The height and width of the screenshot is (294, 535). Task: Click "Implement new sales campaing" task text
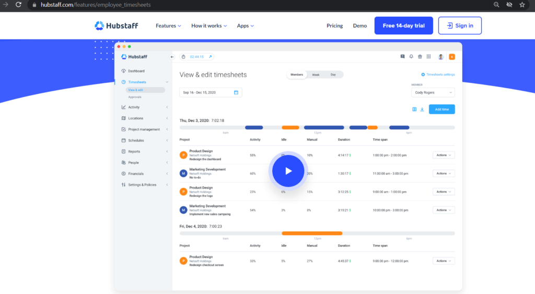[x=210, y=214]
